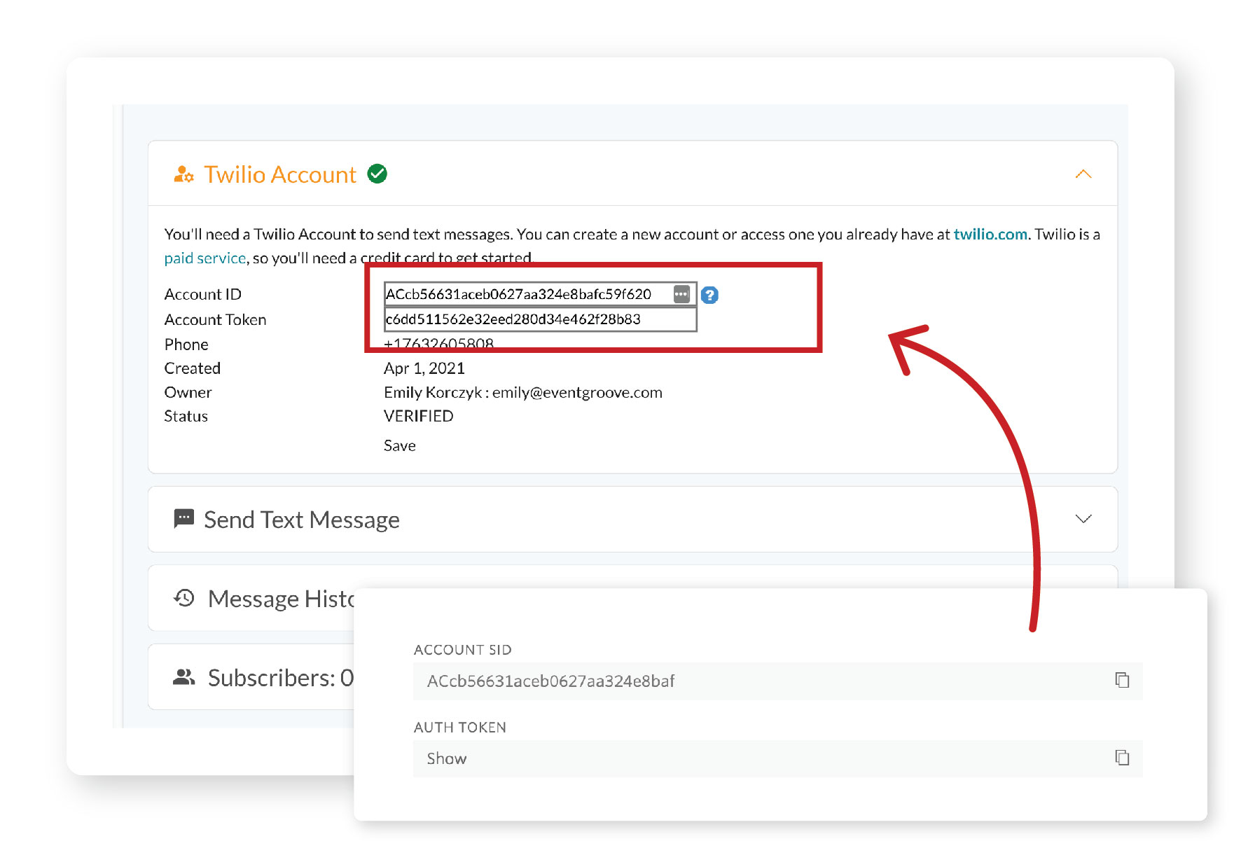Click Show to reveal Auth Token
Image resolution: width=1241 pixels, height=841 pixels.
click(x=447, y=758)
